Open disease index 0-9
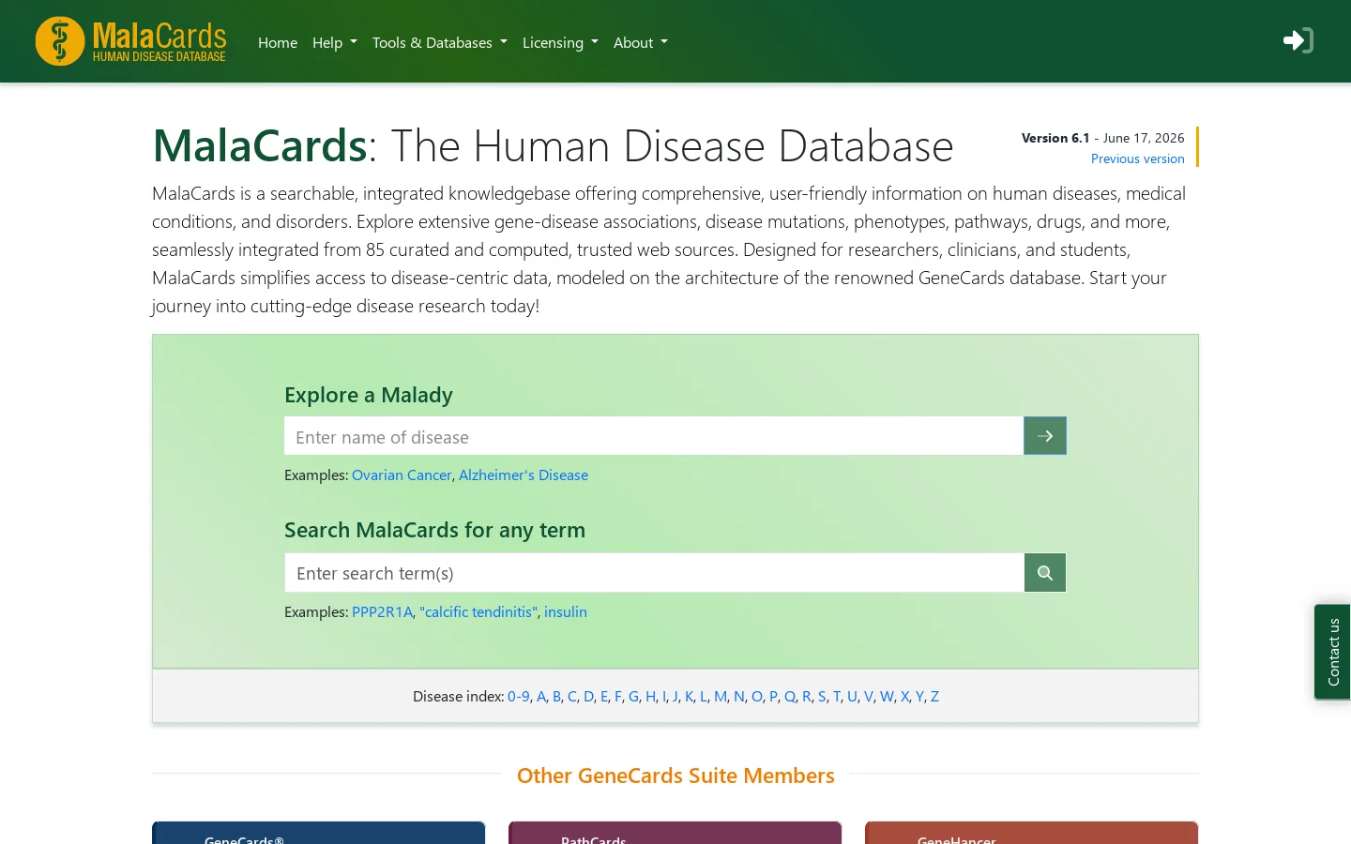This screenshot has width=1351, height=844. [x=519, y=696]
